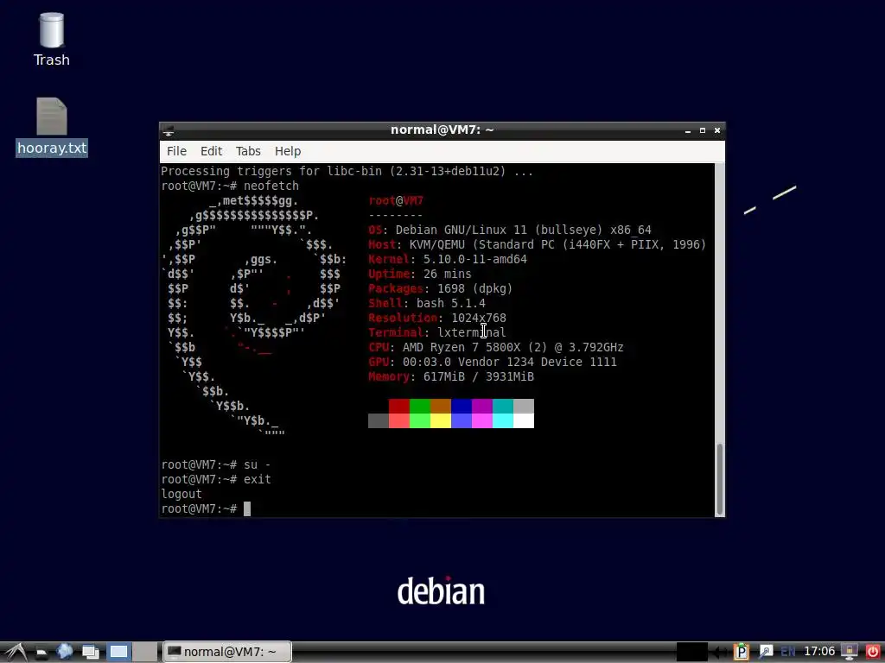Click the 'Shell: bash 5.1.4' line
The image size is (885, 663).
pyautogui.click(x=427, y=303)
